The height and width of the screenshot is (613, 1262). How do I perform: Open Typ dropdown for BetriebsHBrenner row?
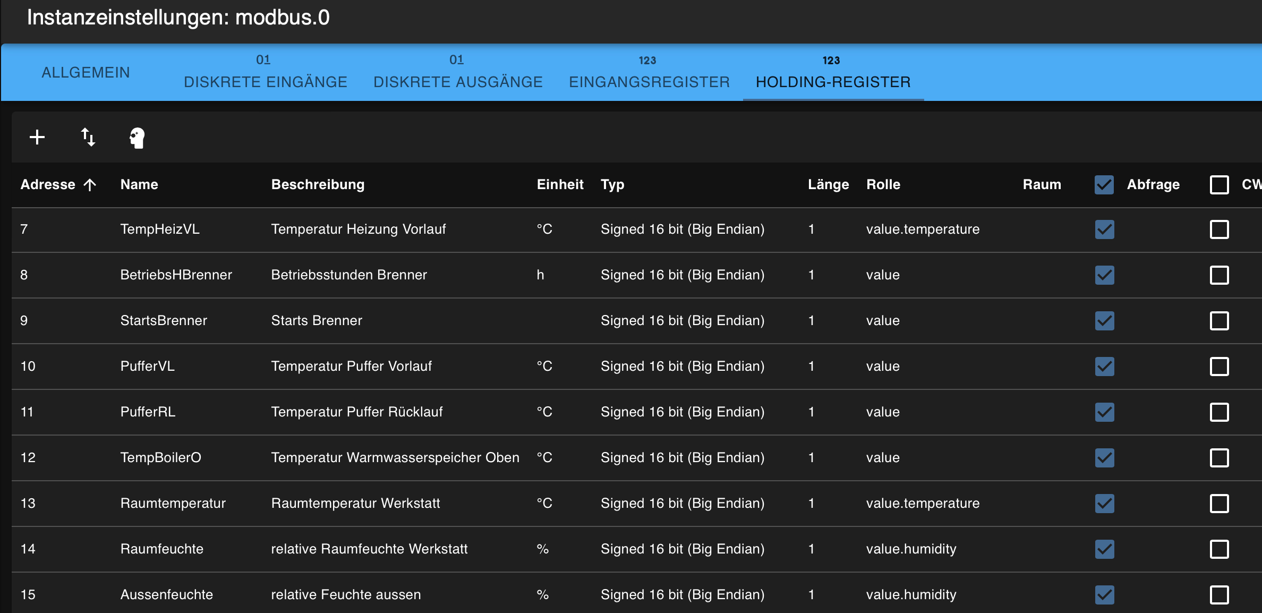(682, 275)
